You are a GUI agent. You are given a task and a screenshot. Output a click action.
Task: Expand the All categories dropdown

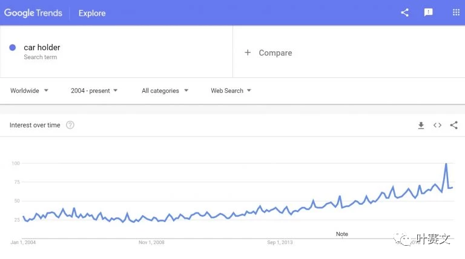point(165,91)
